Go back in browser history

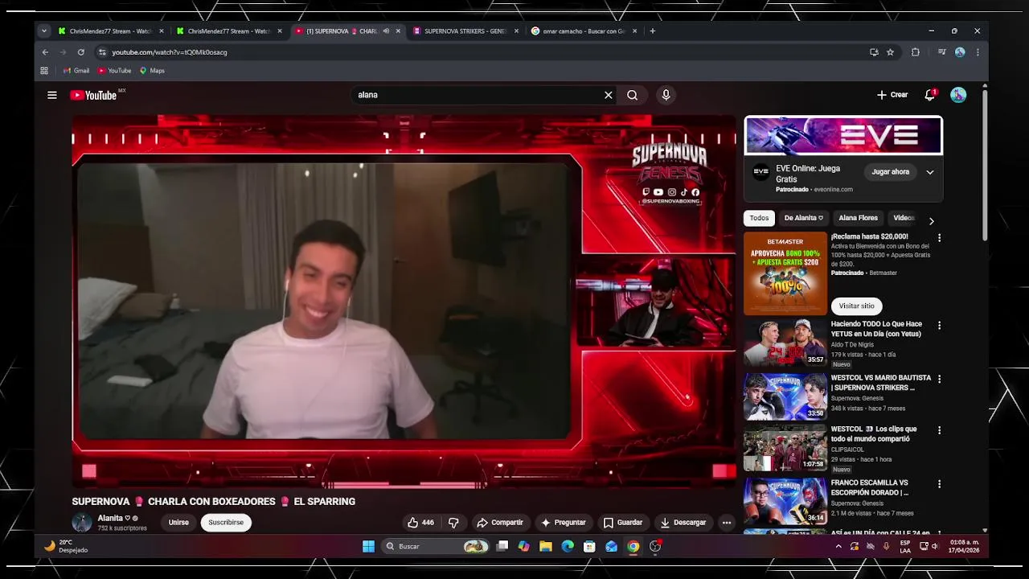point(45,52)
